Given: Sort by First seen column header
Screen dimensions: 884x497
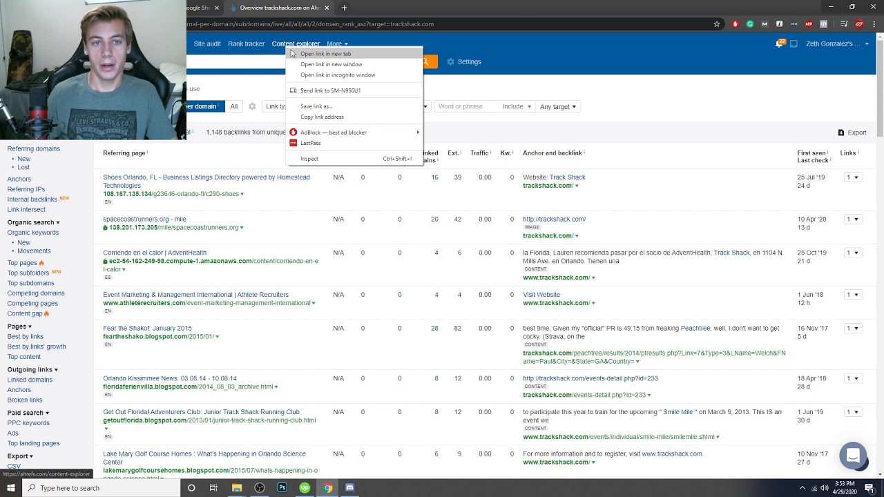Looking at the screenshot, I should point(812,153).
